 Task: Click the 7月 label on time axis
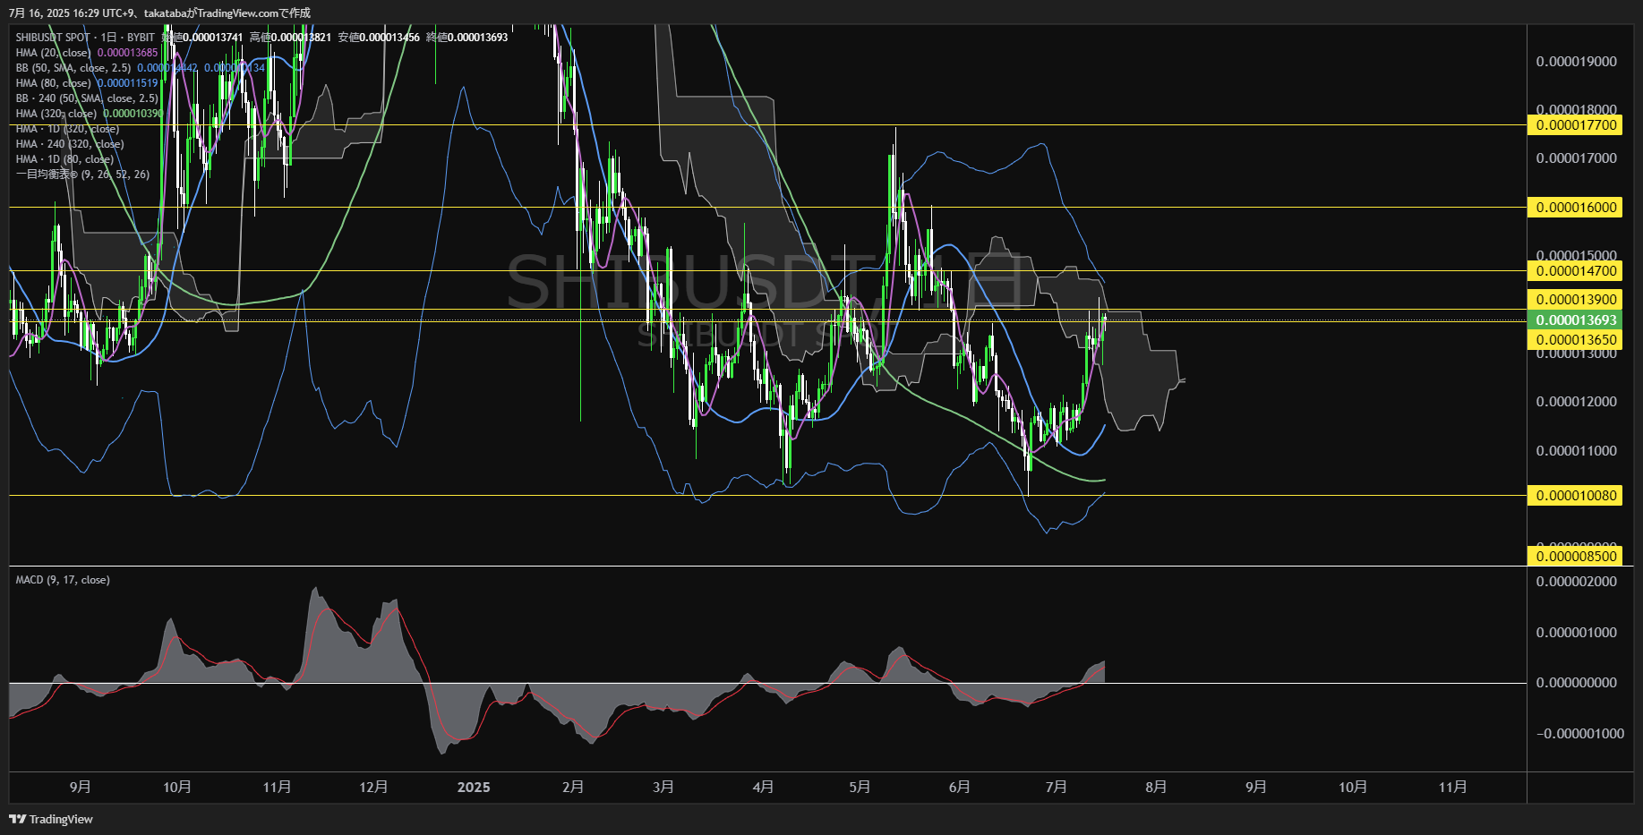[x=1057, y=788]
